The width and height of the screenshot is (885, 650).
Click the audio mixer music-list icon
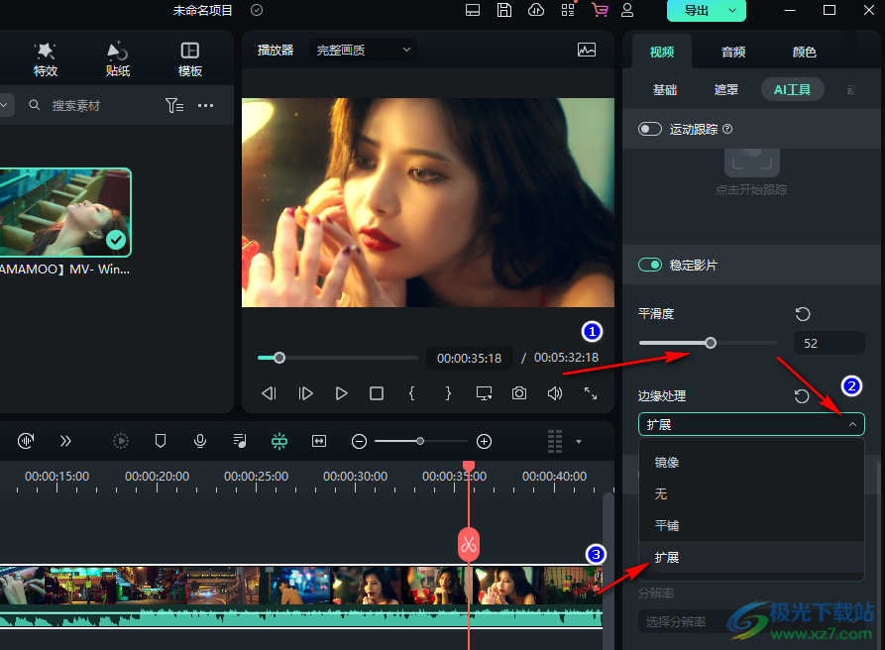click(240, 441)
